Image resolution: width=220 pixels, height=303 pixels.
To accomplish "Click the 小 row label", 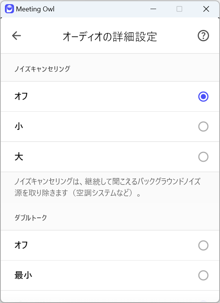I will [19, 127].
